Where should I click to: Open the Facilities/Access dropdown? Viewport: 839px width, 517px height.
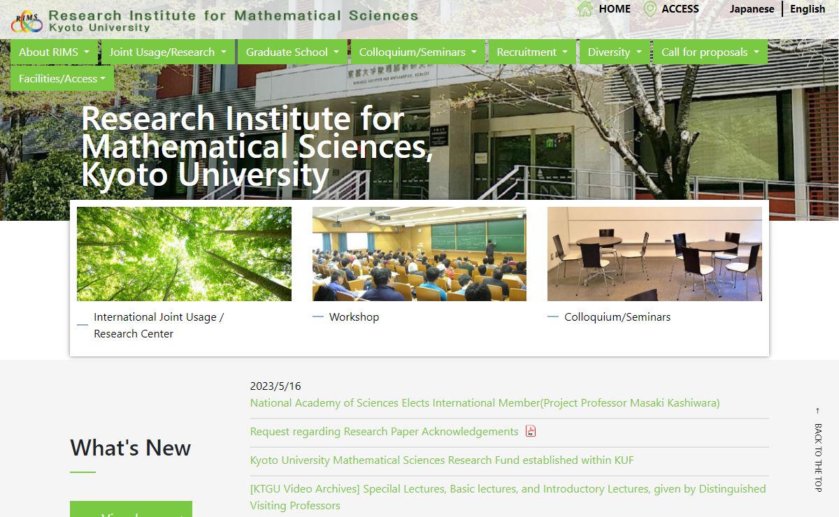coord(62,78)
